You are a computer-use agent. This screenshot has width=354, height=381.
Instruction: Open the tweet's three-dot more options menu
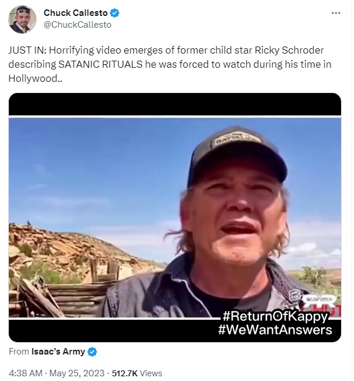coord(336,12)
